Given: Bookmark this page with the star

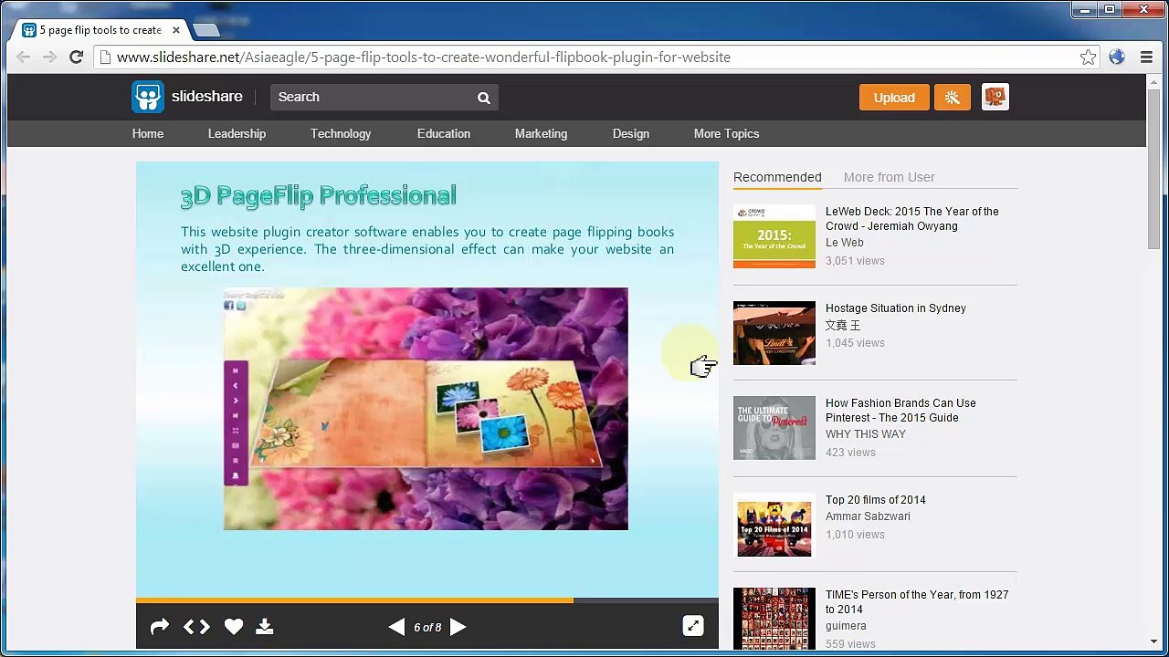Looking at the screenshot, I should 1088,57.
